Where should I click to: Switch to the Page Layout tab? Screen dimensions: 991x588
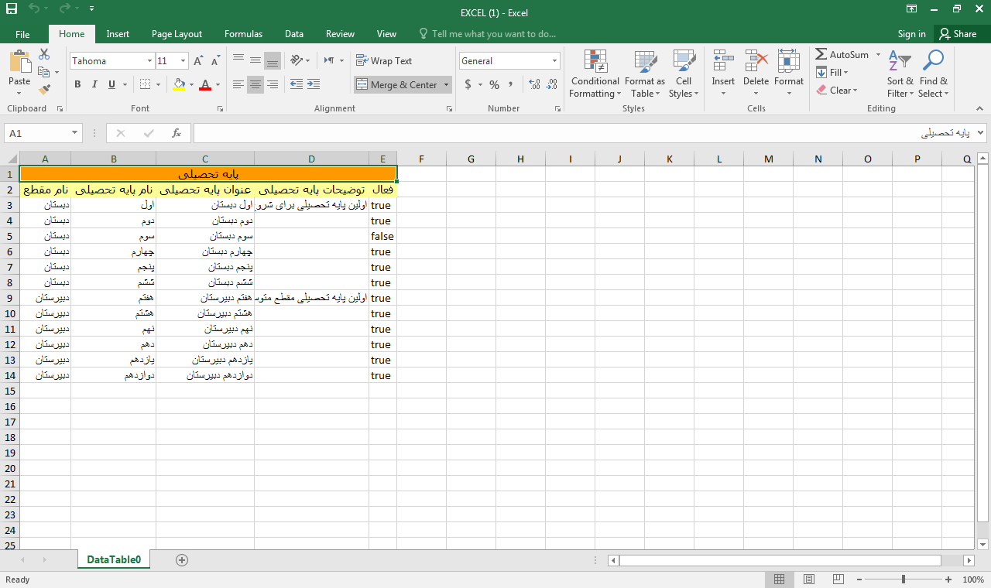click(177, 34)
